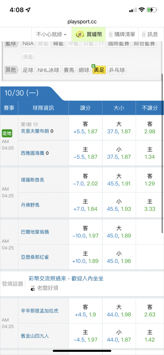Screen dimensions: 164x355
Task: Tap the green 走地 live badge
Action: coord(7,133)
